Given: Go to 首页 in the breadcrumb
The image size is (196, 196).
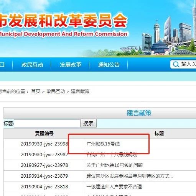Looking at the screenshot, I should coord(36,91).
